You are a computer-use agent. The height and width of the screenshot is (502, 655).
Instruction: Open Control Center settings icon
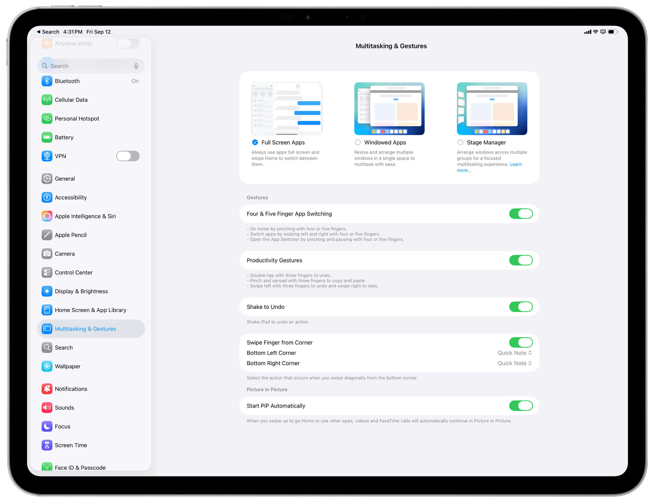point(47,272)
